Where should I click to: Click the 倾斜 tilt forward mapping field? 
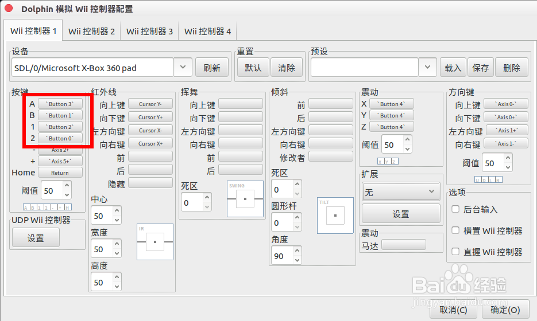331,104
